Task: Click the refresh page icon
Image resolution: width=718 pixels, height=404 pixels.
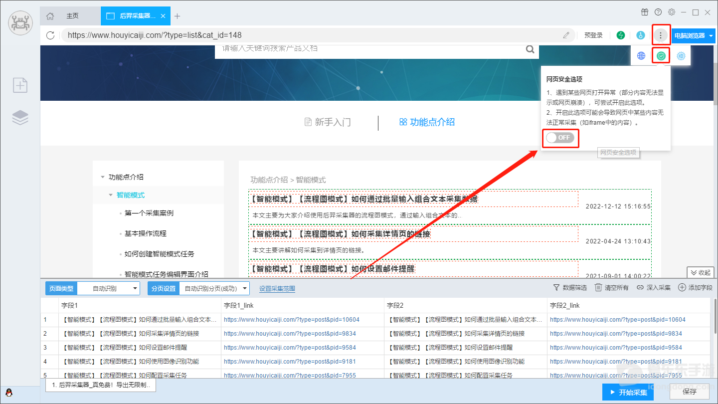Action: (50, 35)
